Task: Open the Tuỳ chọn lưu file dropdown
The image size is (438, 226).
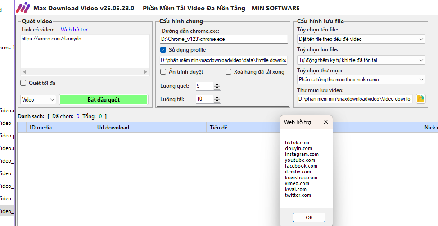Action: click(x=361, y=60)
